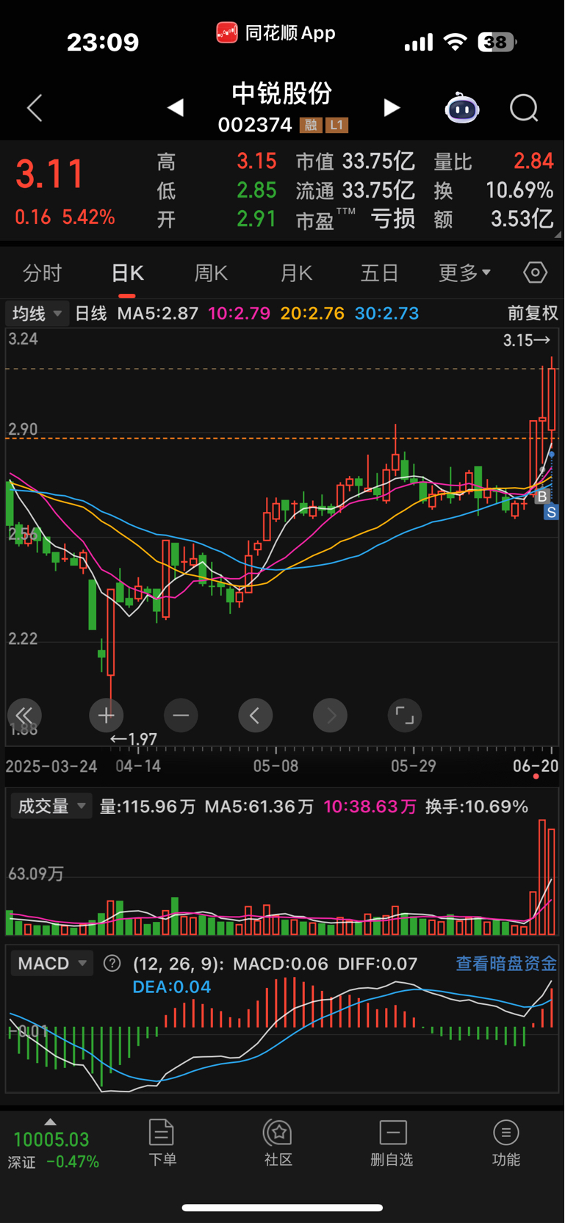Open chart settings hexagon icon
The image size is (565, 1223).
click(536, 273)
